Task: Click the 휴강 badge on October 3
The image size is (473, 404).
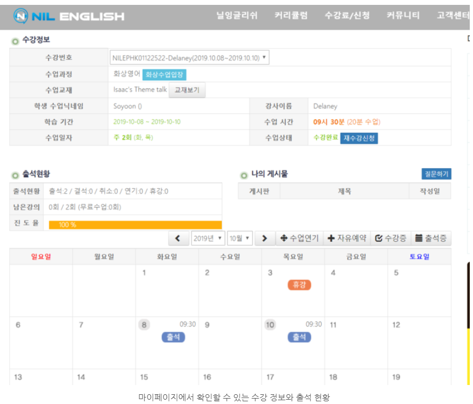Action: click(299, 285)
